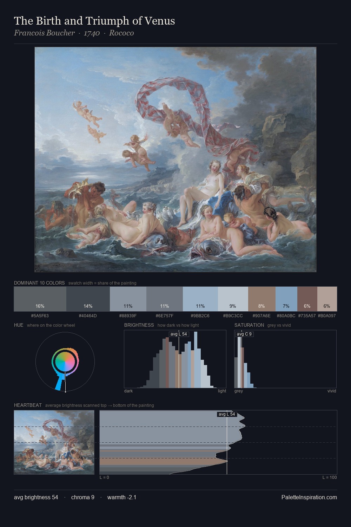Click the #735A57 dark brown swatch
Image resolution: width=351 pixels, height=527 pixels.
[x=307, y=299]
